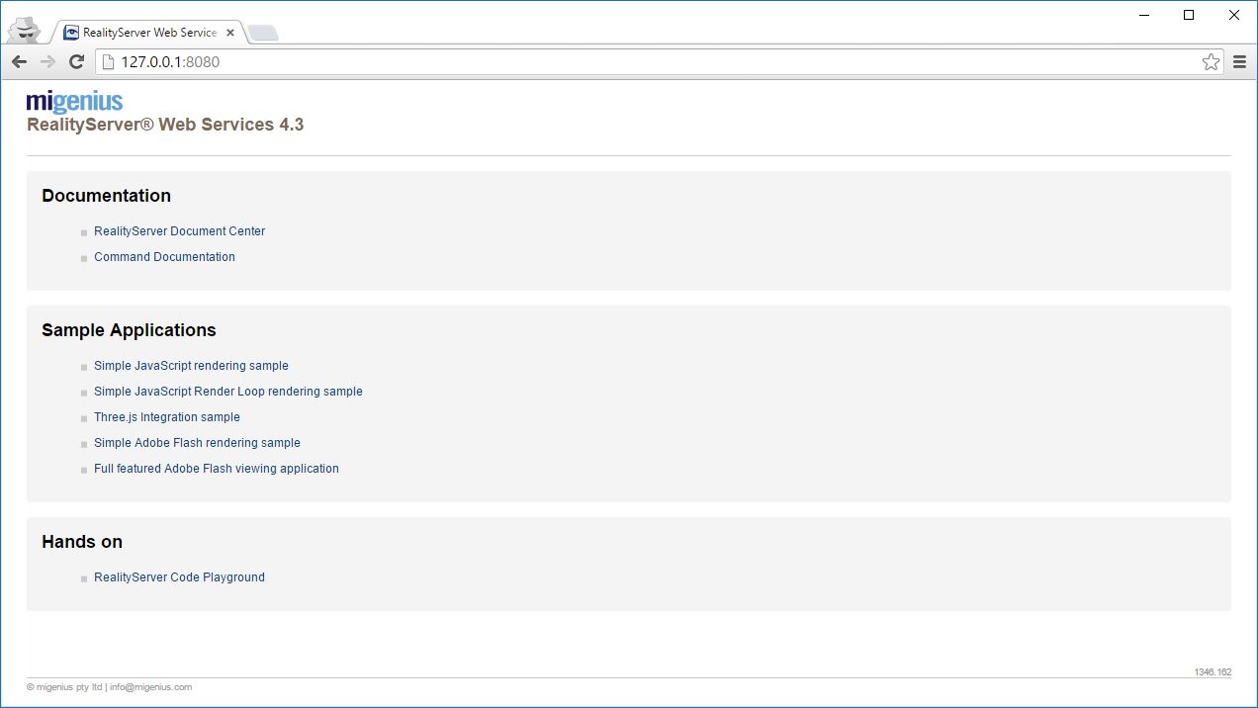This screenshot has height=708, width=1258.
Task: Click the migenius logo
Action: (74, 101)
